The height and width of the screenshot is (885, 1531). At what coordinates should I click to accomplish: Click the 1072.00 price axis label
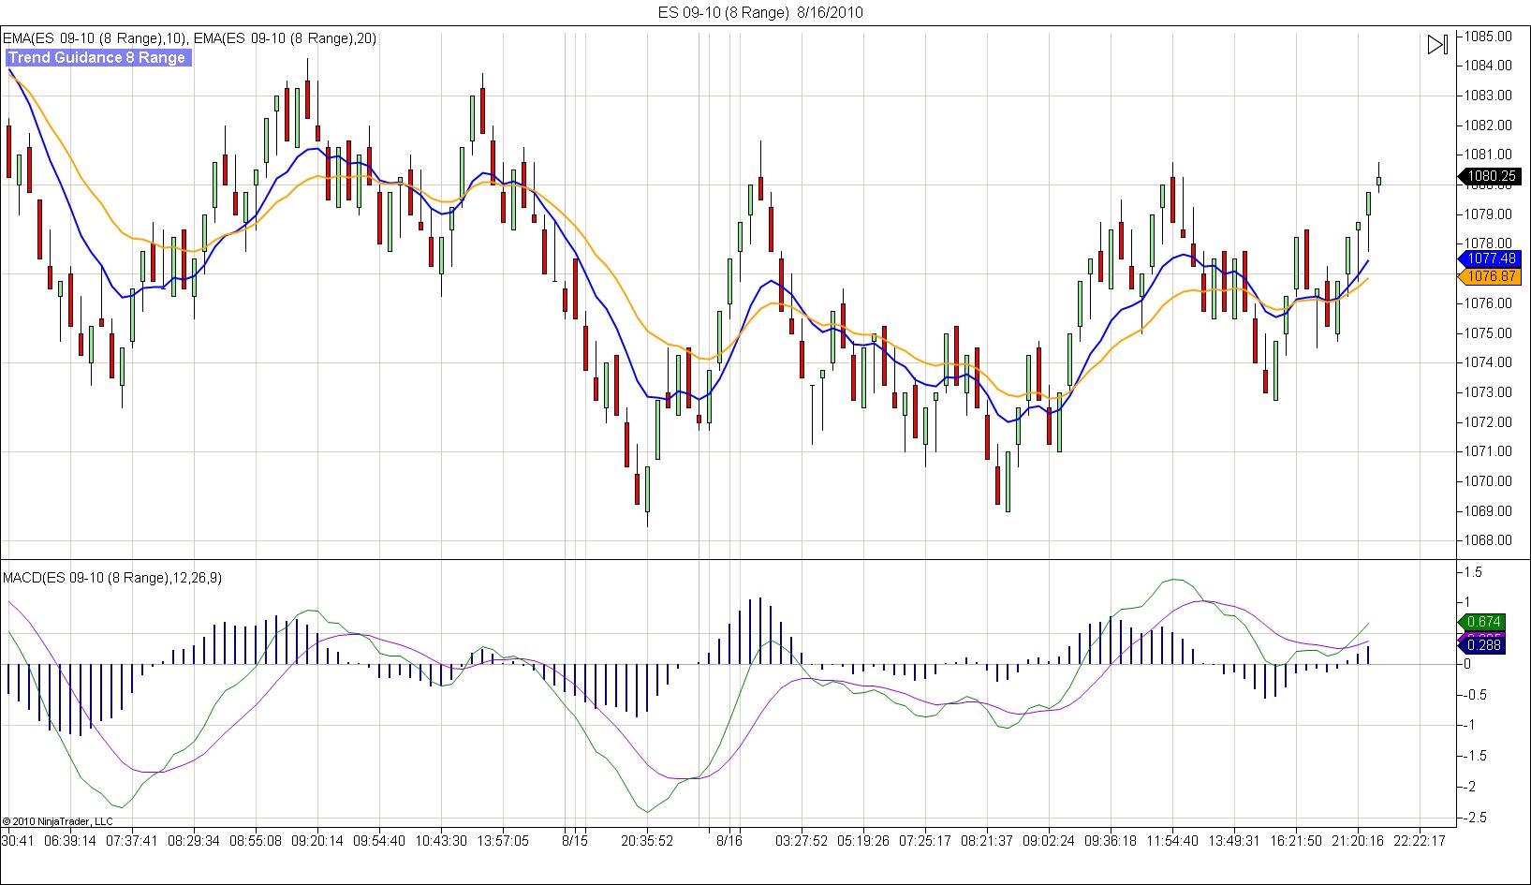click(x=1489, y=422)
